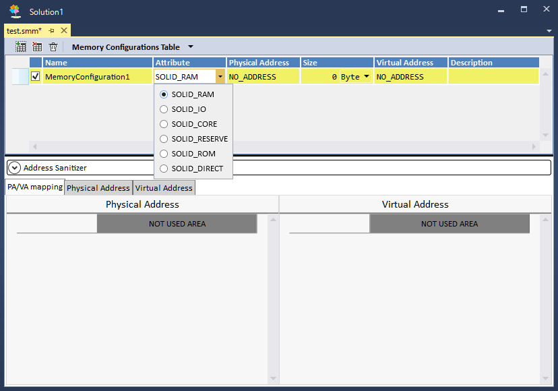Screen dimensions: 558x391
Task: Click the remove table row icon
Action: coord(37,47)
